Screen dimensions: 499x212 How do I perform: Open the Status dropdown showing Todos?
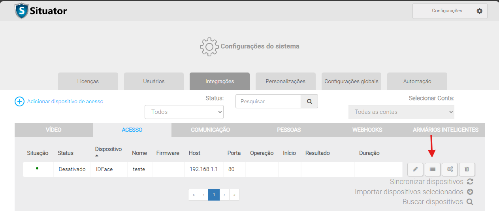184,112
